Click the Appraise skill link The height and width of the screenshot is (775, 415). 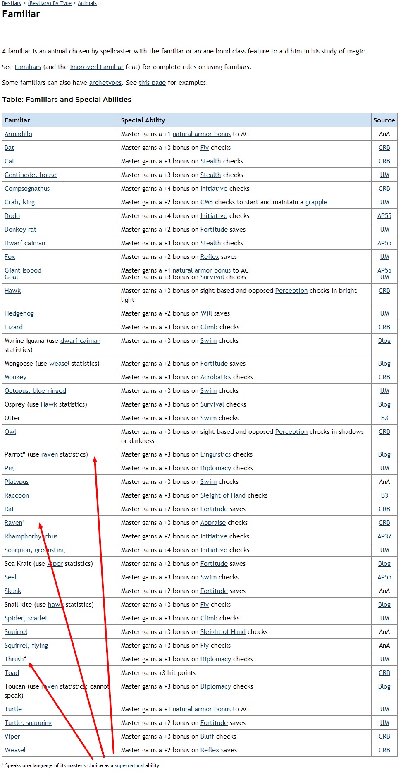click(x=213, y=523)
